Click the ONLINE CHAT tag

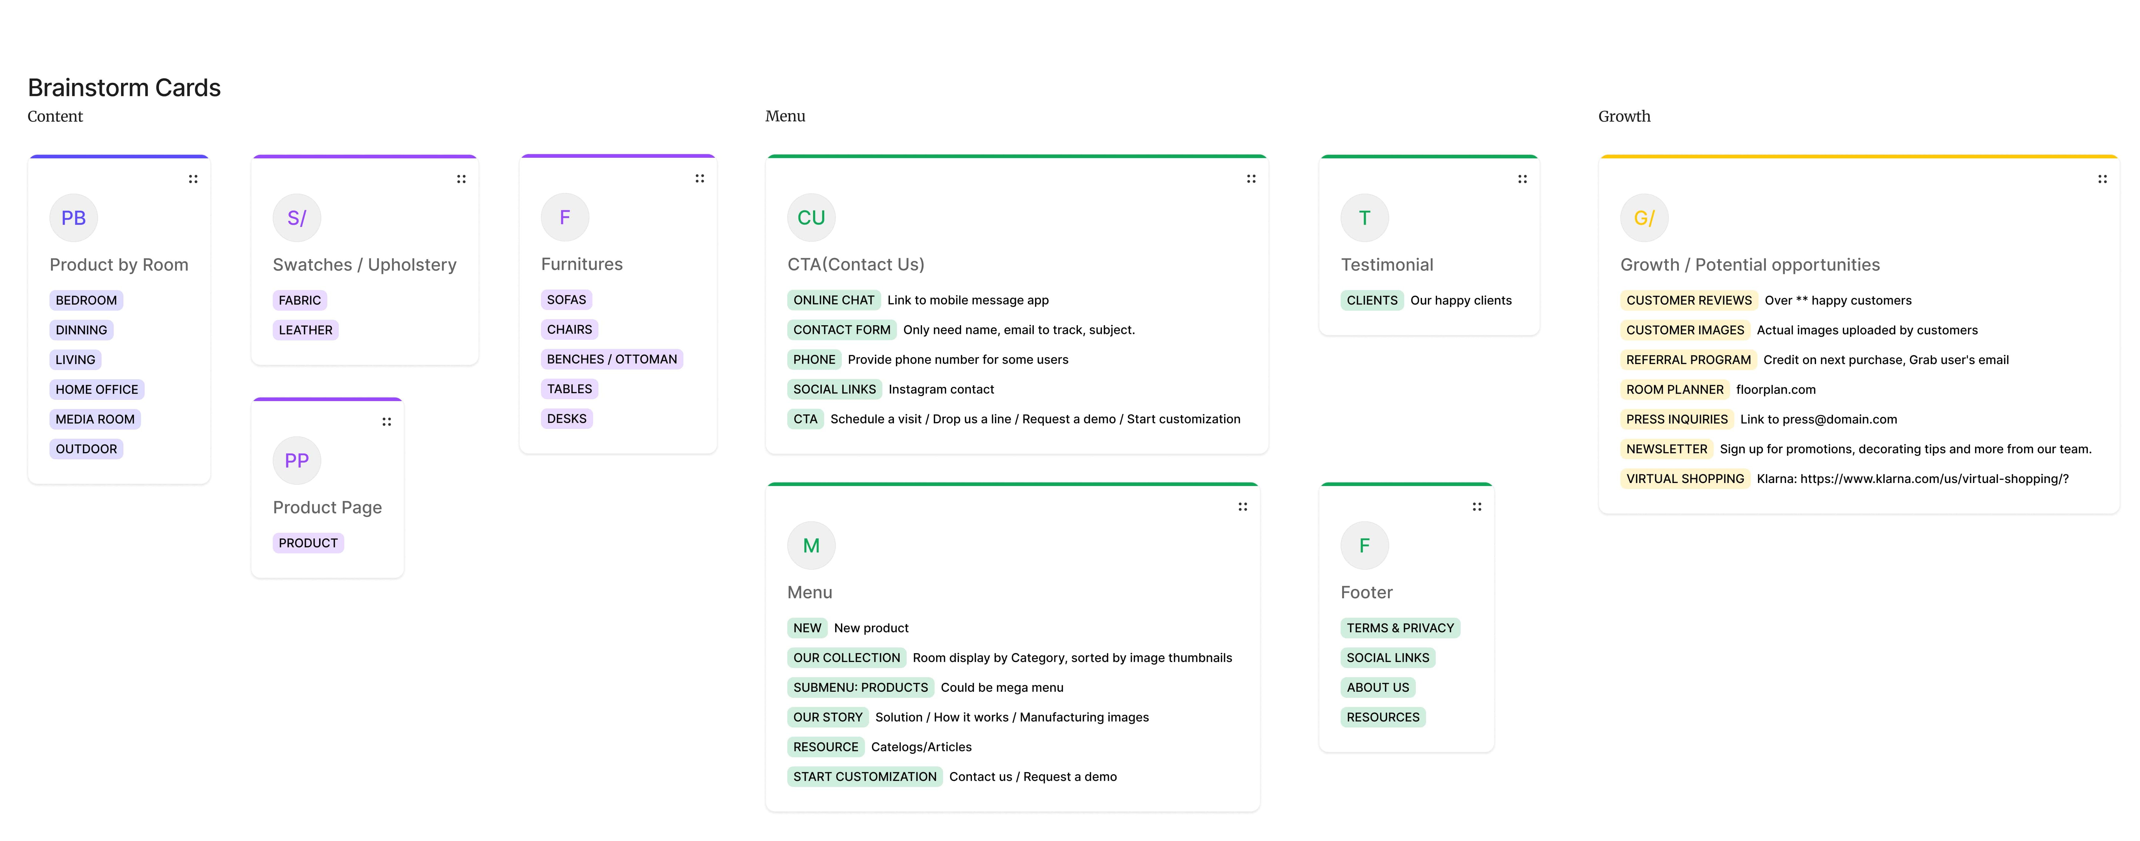(x=833, y=300)
